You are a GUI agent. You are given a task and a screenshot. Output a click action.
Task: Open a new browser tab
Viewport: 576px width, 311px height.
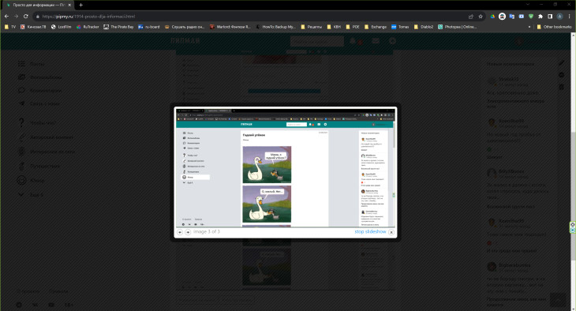click(x=80, y=6)
